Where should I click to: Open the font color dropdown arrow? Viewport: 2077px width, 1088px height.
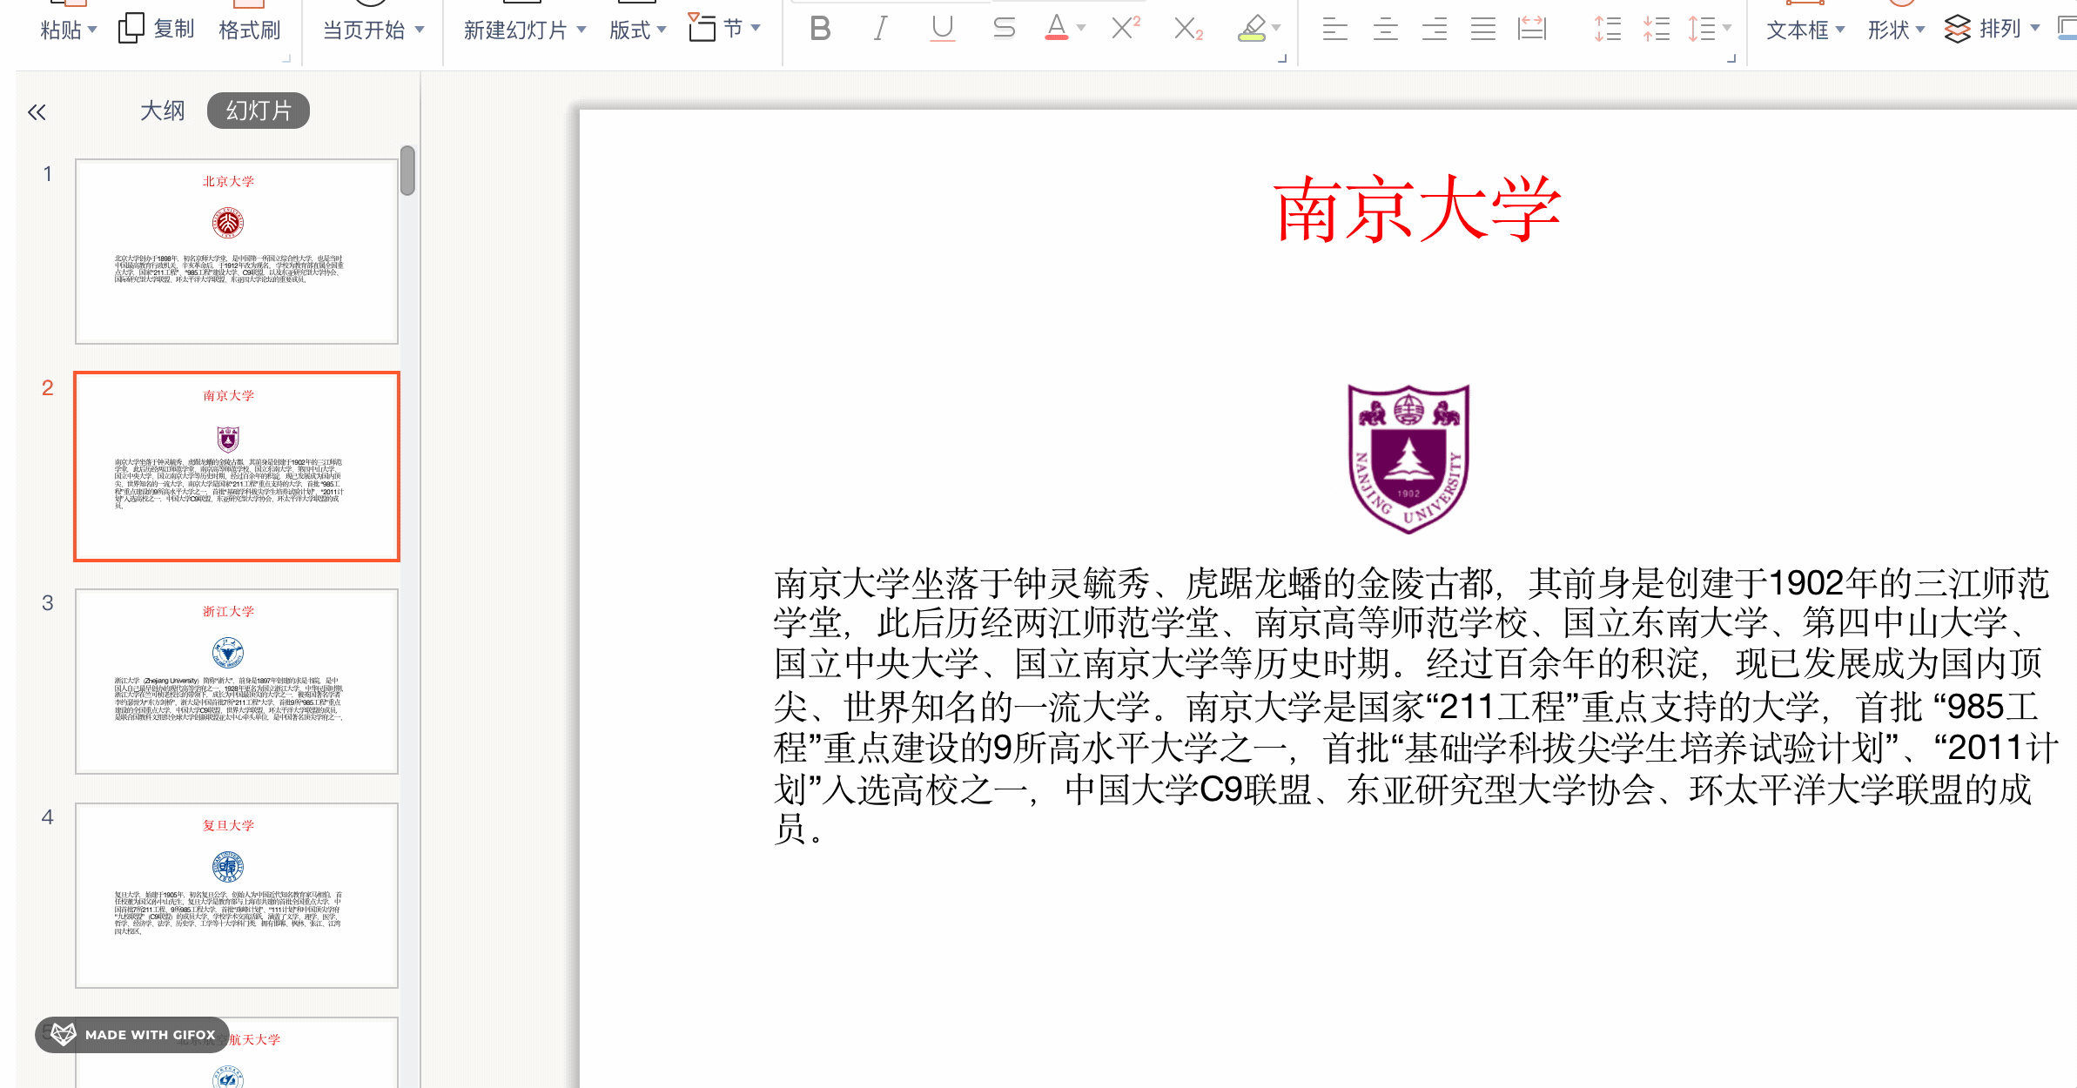[x=1081, y=29]
